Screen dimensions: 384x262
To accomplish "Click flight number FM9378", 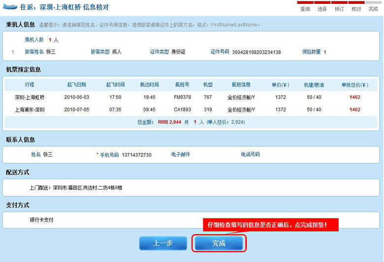I will point(182,97).
